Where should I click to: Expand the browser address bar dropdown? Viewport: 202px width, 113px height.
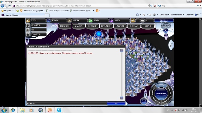point(148,6)
